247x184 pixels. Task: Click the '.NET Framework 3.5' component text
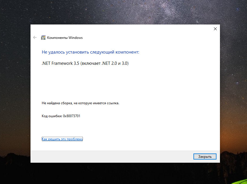tap(85, 63)
